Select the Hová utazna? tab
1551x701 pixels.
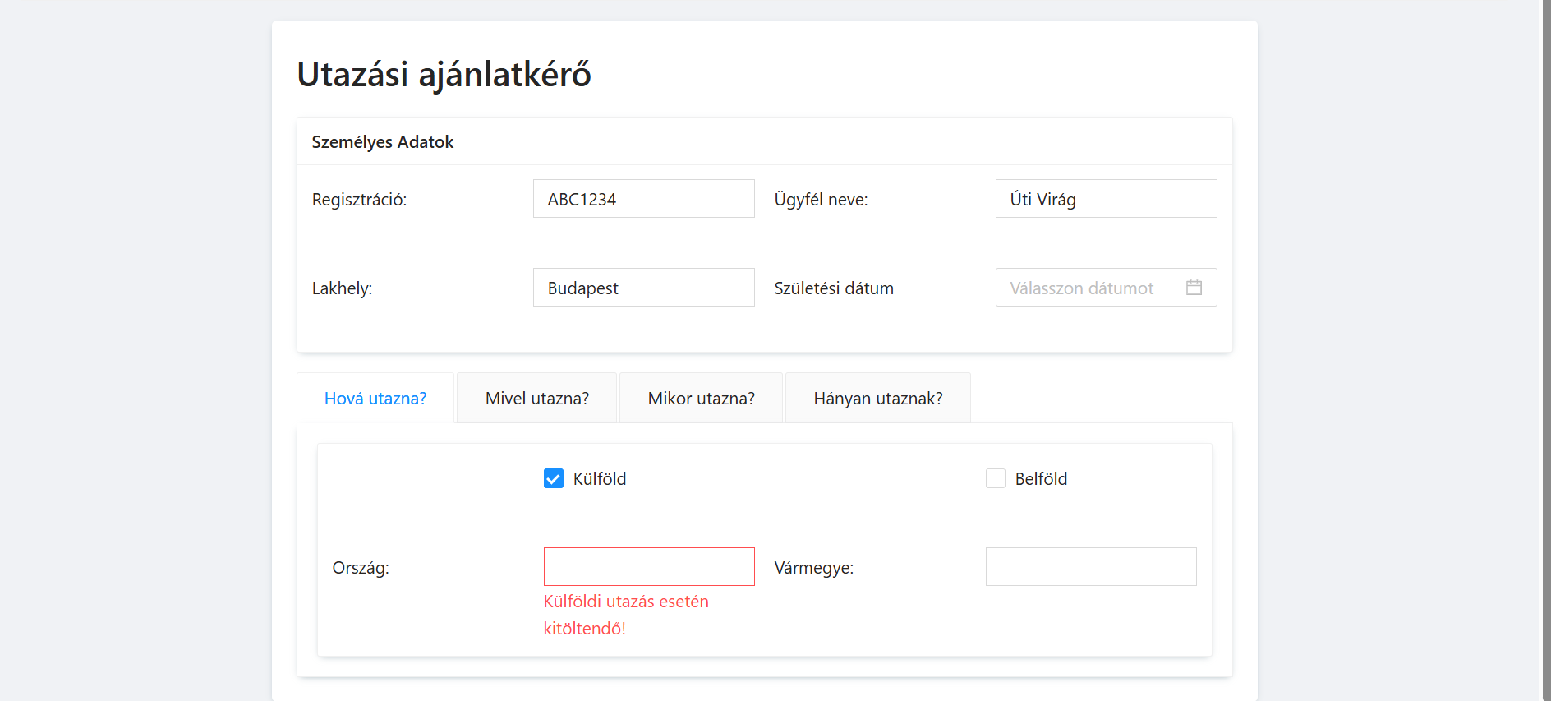[x=375, y=399]
